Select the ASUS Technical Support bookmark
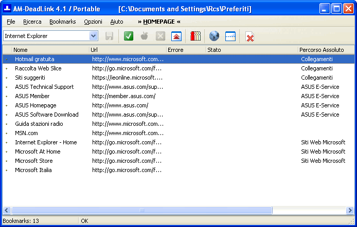357x227 pixels. 44,87
